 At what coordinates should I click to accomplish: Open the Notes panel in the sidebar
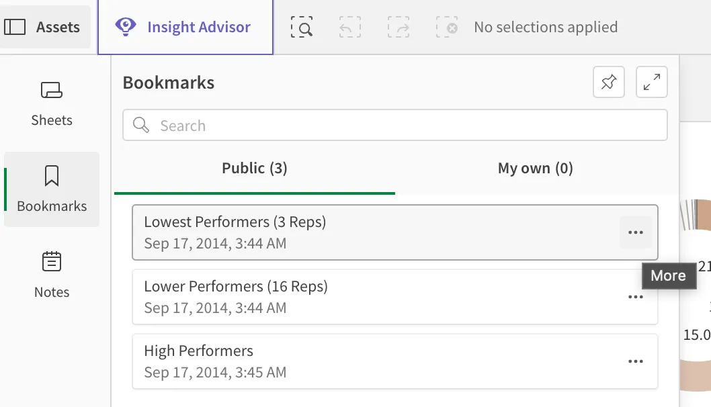pos(51,273)
